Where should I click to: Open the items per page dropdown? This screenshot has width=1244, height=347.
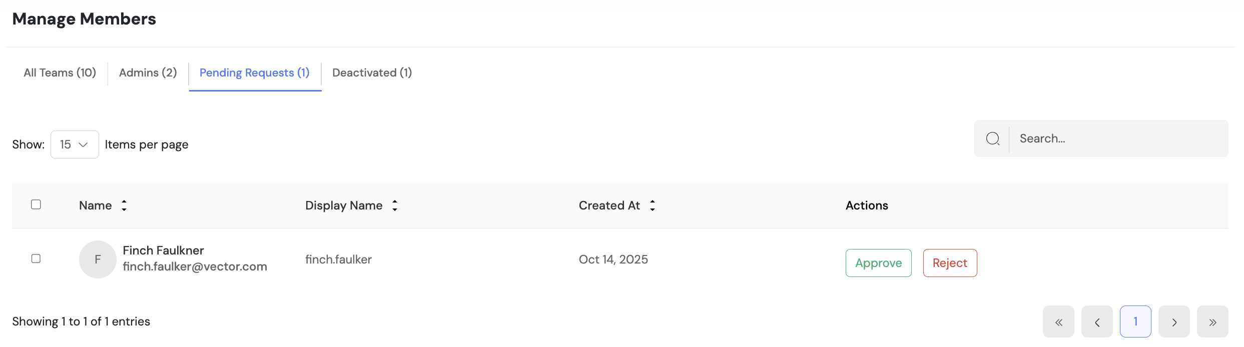point(75,144)
